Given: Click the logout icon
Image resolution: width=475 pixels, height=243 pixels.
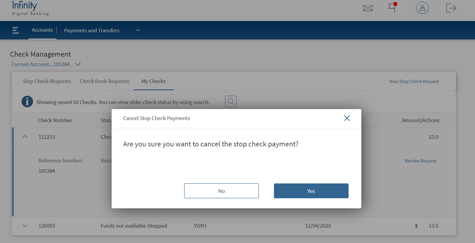Looking at the screenshot, I should tap(451, 8).
